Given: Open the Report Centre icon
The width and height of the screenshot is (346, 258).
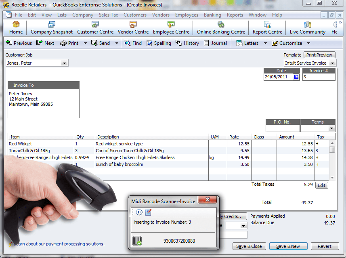Looking at the screenshot, I should click(x=267, y=24).
